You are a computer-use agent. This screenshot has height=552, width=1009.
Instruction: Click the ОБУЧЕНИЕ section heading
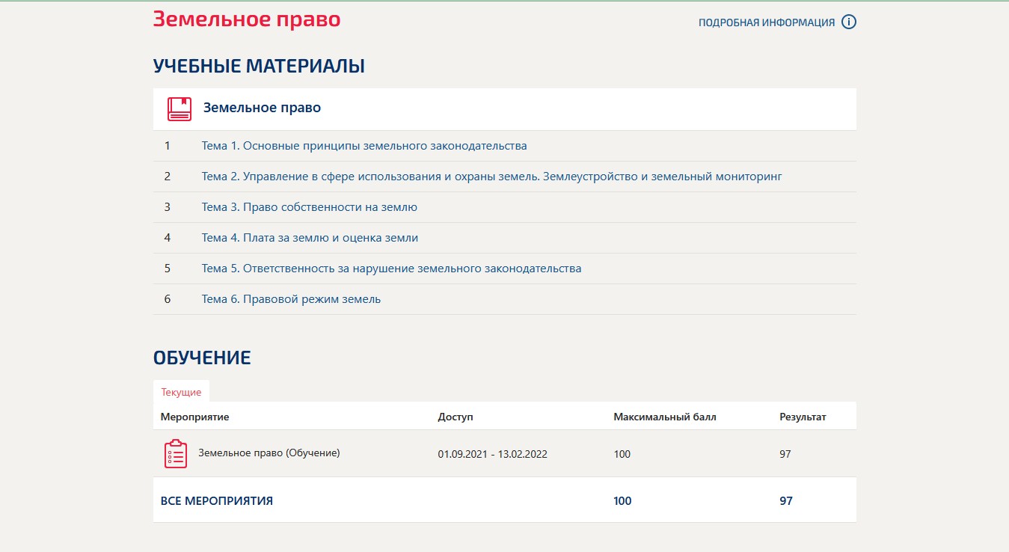[x=202, y=357]
